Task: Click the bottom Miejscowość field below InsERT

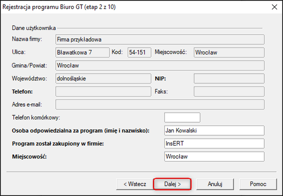Action: (x=214, y=156)
